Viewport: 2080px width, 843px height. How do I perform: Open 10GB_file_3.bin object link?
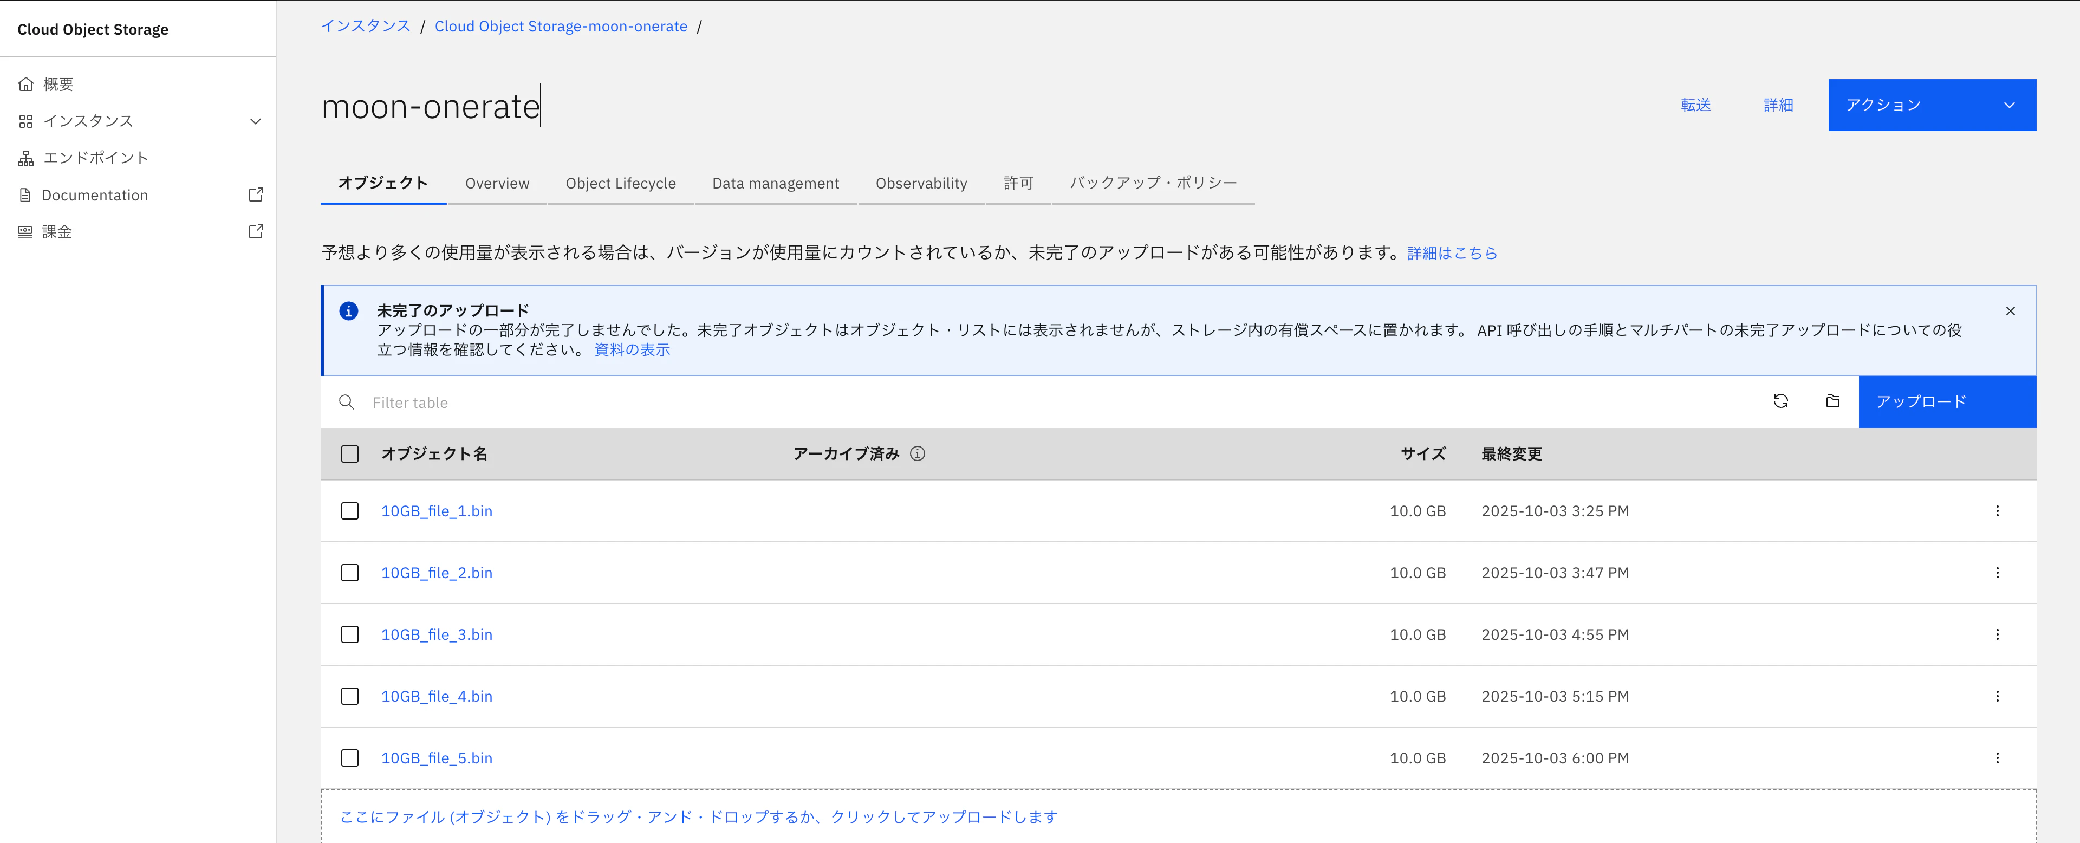pyautogui.click(x=437, y=634)
